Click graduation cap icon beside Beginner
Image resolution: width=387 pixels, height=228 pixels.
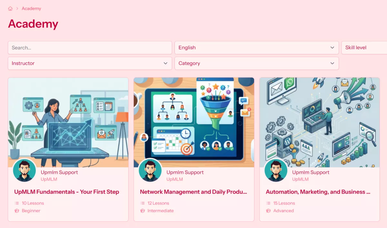point(17,211)
